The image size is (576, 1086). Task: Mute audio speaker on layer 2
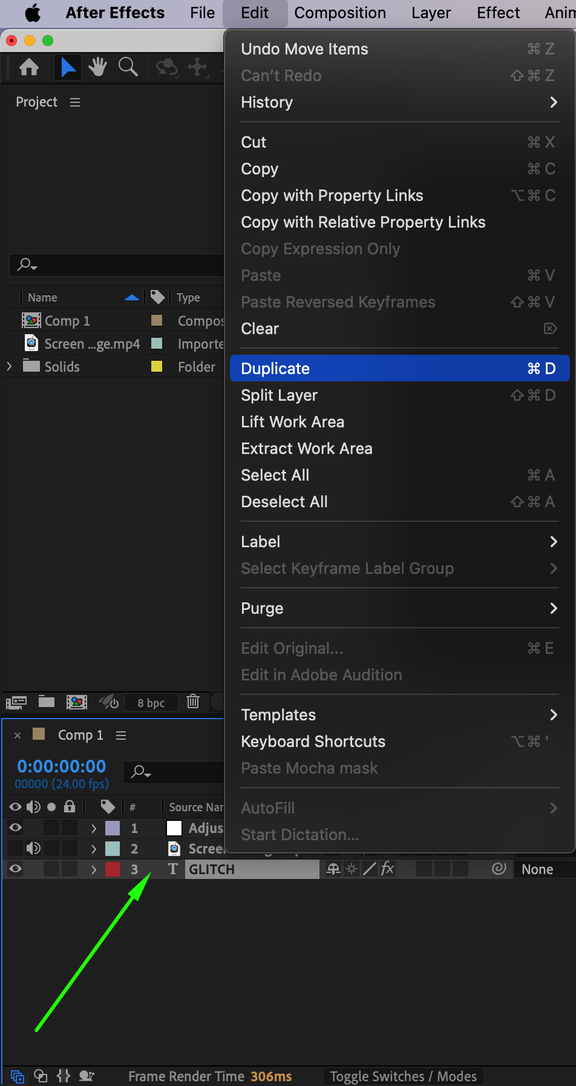tap(34, 848)
